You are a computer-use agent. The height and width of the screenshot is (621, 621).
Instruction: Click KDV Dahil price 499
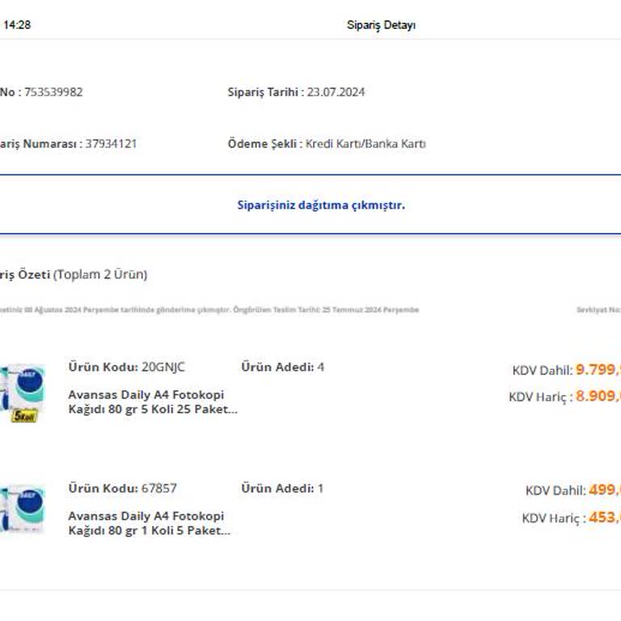(x=605, y=490)
